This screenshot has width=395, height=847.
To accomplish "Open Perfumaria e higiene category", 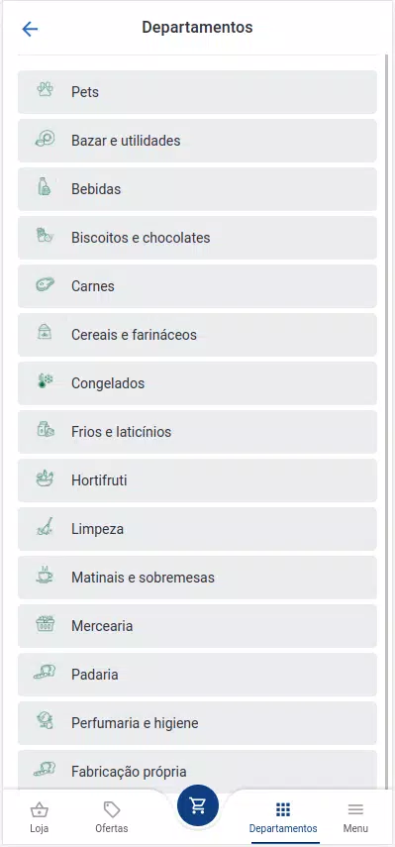I will click(x=198, y=723).
